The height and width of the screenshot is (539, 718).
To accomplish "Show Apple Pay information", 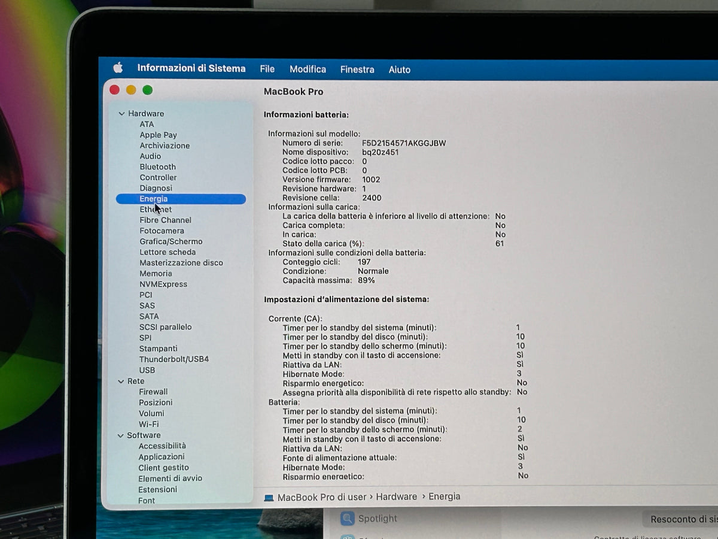I will click(x=158, y=135).
